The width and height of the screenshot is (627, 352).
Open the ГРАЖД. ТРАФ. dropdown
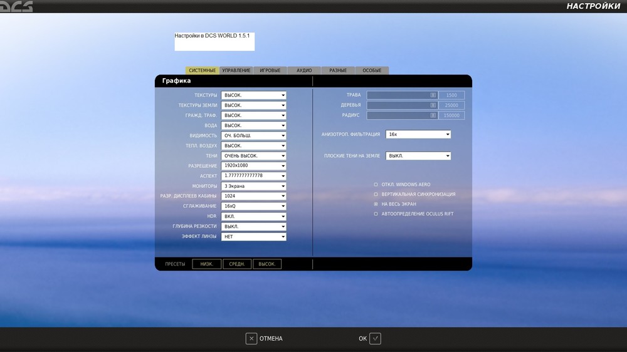pyautogui.click(x=253, y=115)
